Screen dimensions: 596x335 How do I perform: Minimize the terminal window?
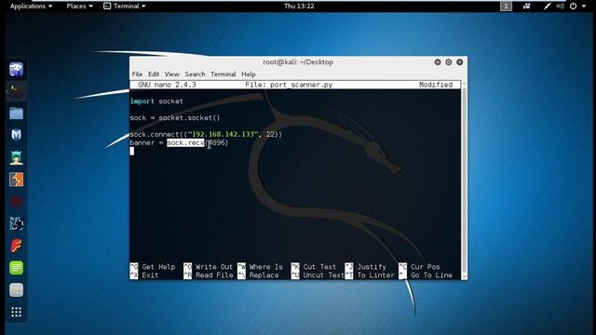[x=438, y=62]
